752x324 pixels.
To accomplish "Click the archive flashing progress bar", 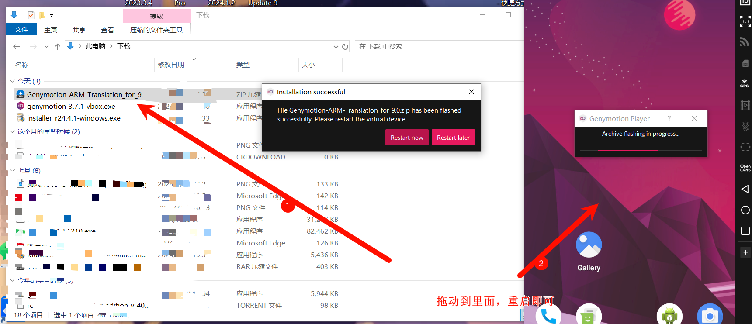I will point(641,150).
